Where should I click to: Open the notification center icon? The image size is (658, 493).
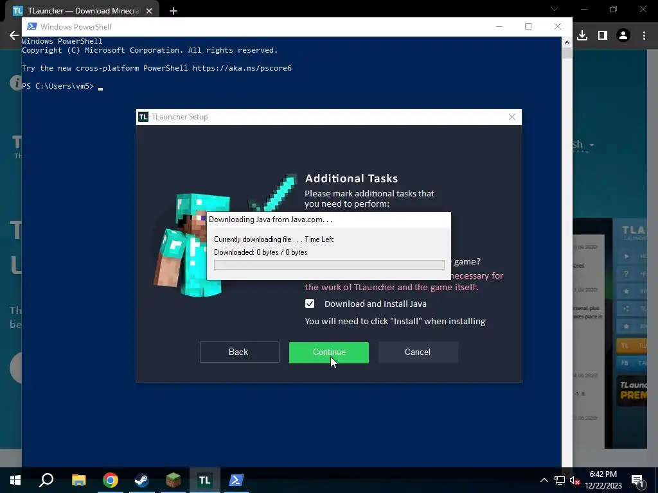pyautogui.click(x=637, y=480)
